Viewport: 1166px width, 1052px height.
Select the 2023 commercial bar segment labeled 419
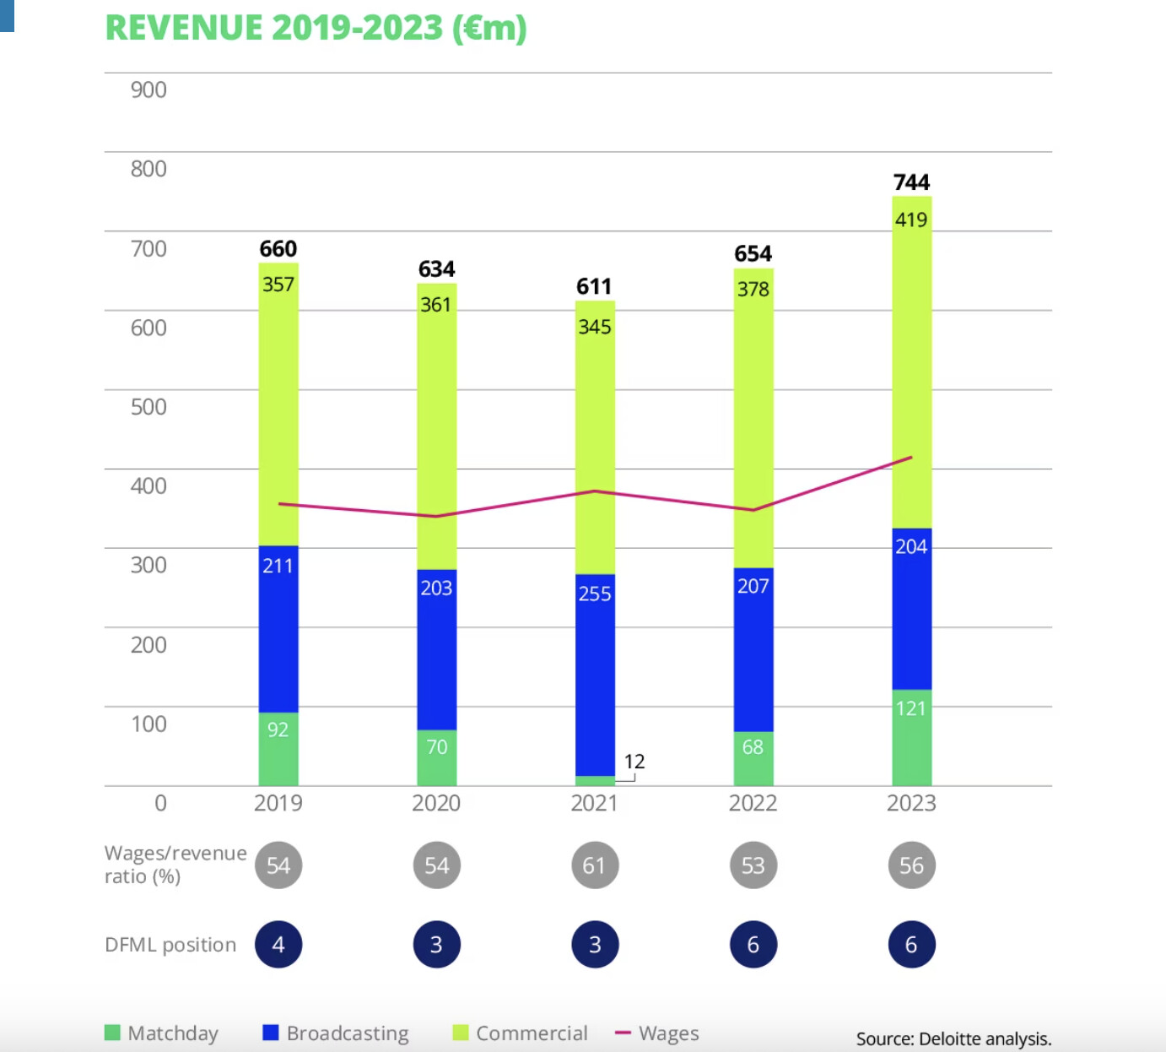click(911, 363)
